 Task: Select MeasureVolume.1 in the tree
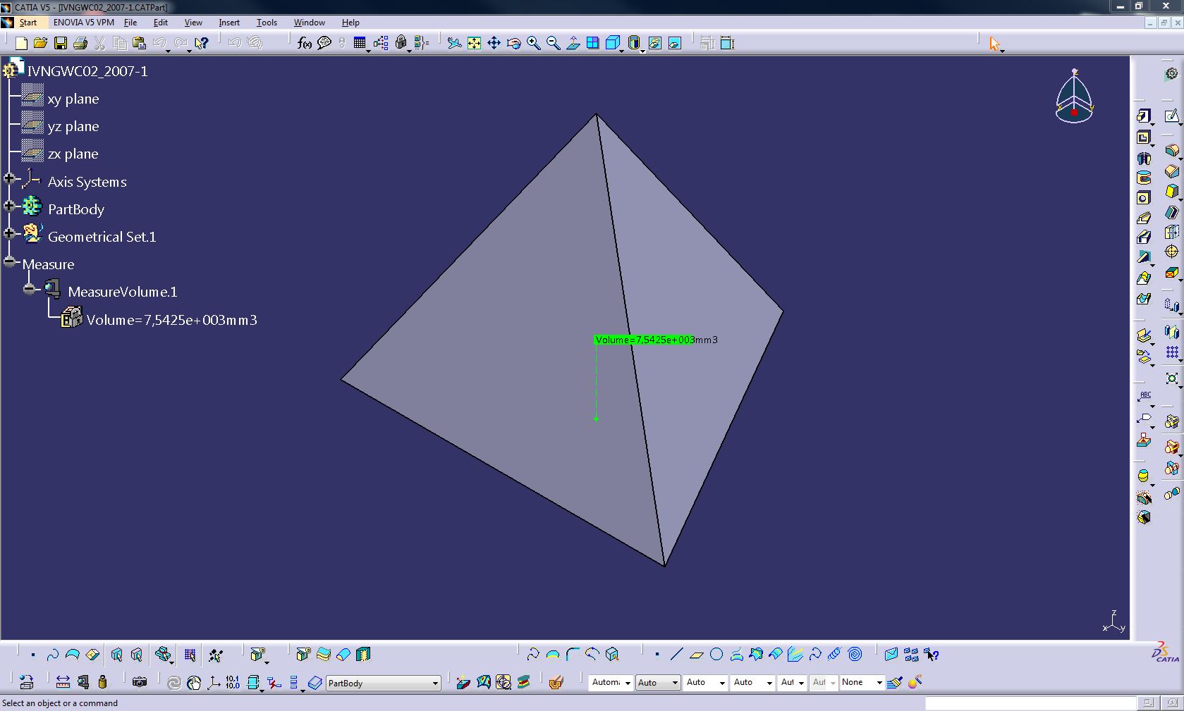pyautogui.click(x=123, y=292)
